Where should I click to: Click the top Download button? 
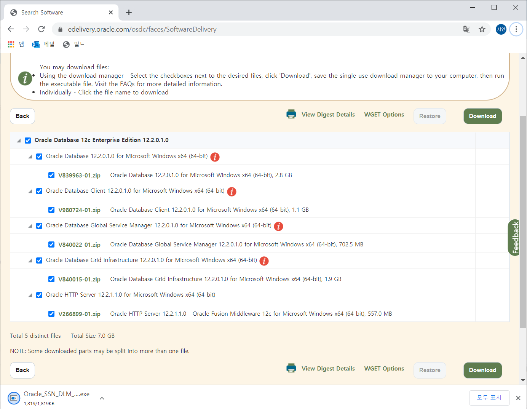click(482, 116)
